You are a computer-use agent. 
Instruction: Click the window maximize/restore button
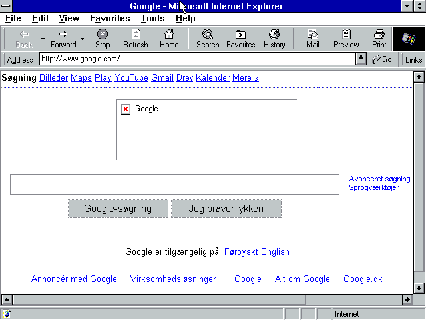[420, 6]
